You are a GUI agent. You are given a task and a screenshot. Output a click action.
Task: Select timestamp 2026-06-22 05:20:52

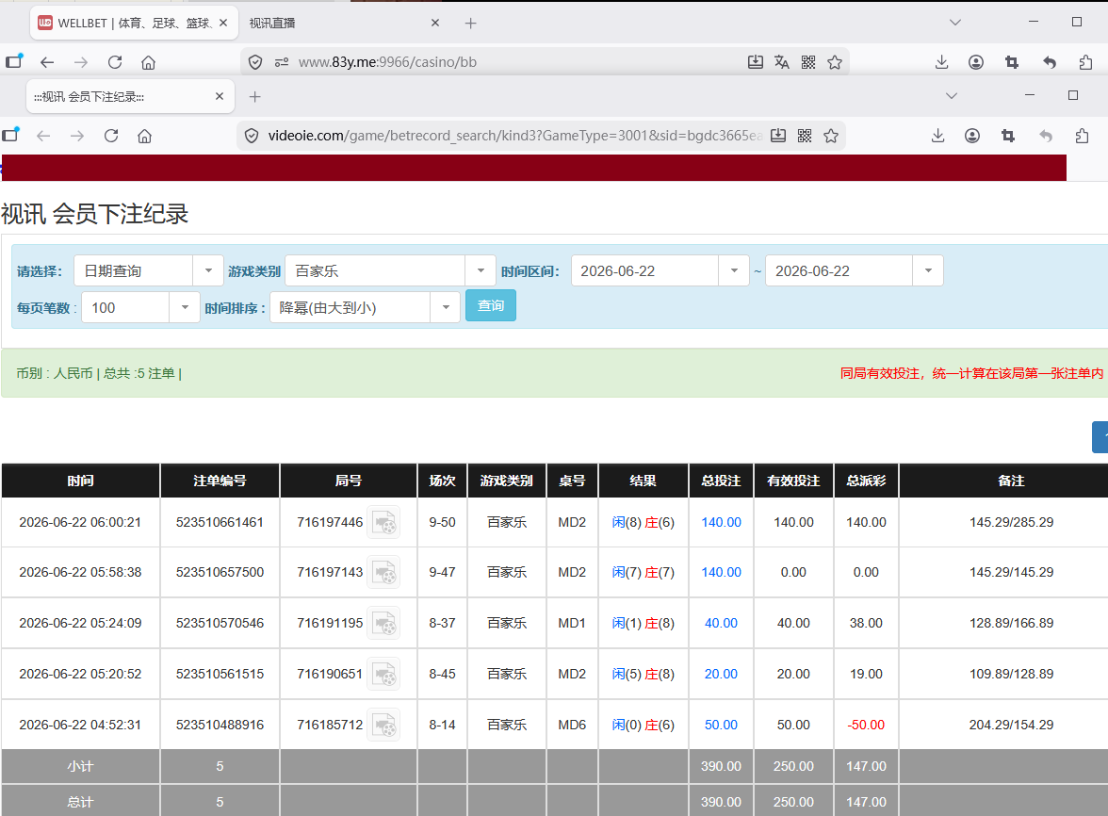click(x=81, y=674)
